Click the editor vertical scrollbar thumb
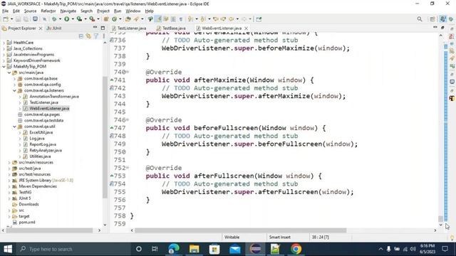456x256 pixels. 440,219
